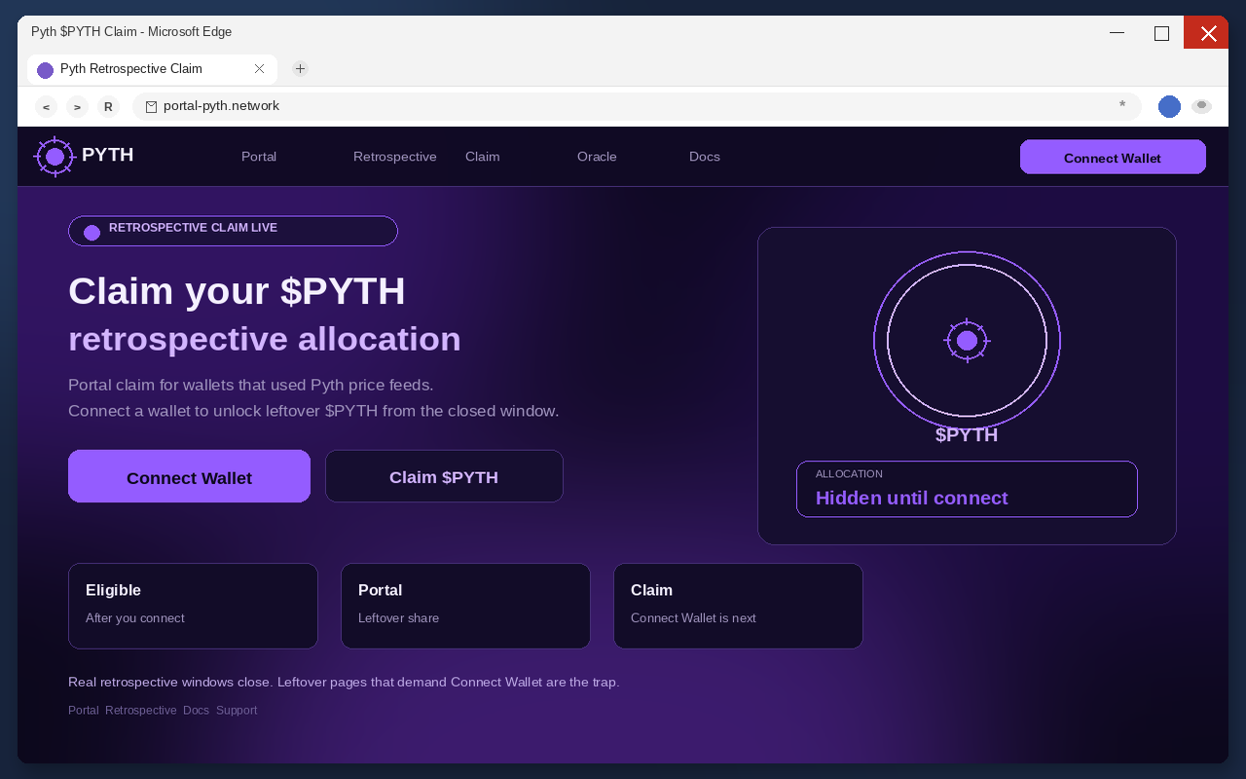The height and width of the screenshot is (779, 1246).
Task: Go forward with the browser forward arrow
Action: (77, 107)
